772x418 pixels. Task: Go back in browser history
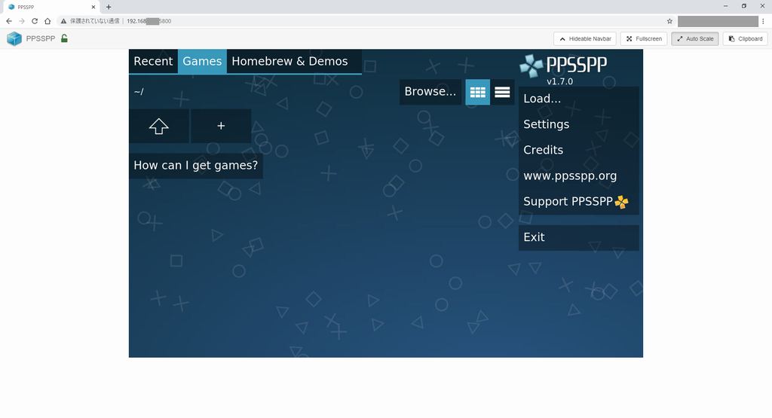[9, 21]
